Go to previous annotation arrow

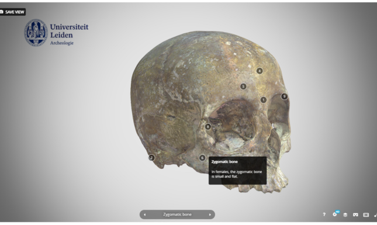click(x=144, y=214)
